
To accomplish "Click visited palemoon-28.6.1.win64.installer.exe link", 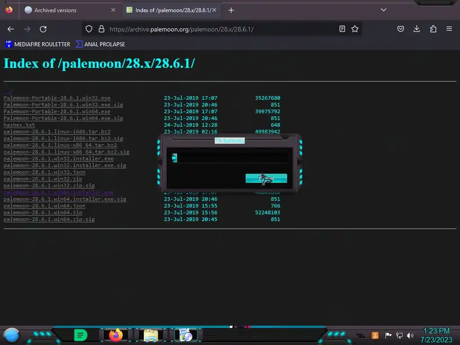I will click(58, 192).
